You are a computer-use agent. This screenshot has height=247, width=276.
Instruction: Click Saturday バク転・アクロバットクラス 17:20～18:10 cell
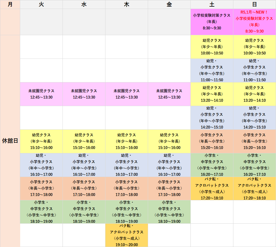point(212,188)
